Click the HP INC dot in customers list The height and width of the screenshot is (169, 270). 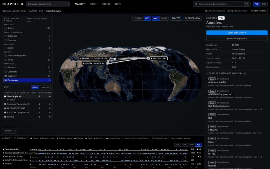coord(5,117)
